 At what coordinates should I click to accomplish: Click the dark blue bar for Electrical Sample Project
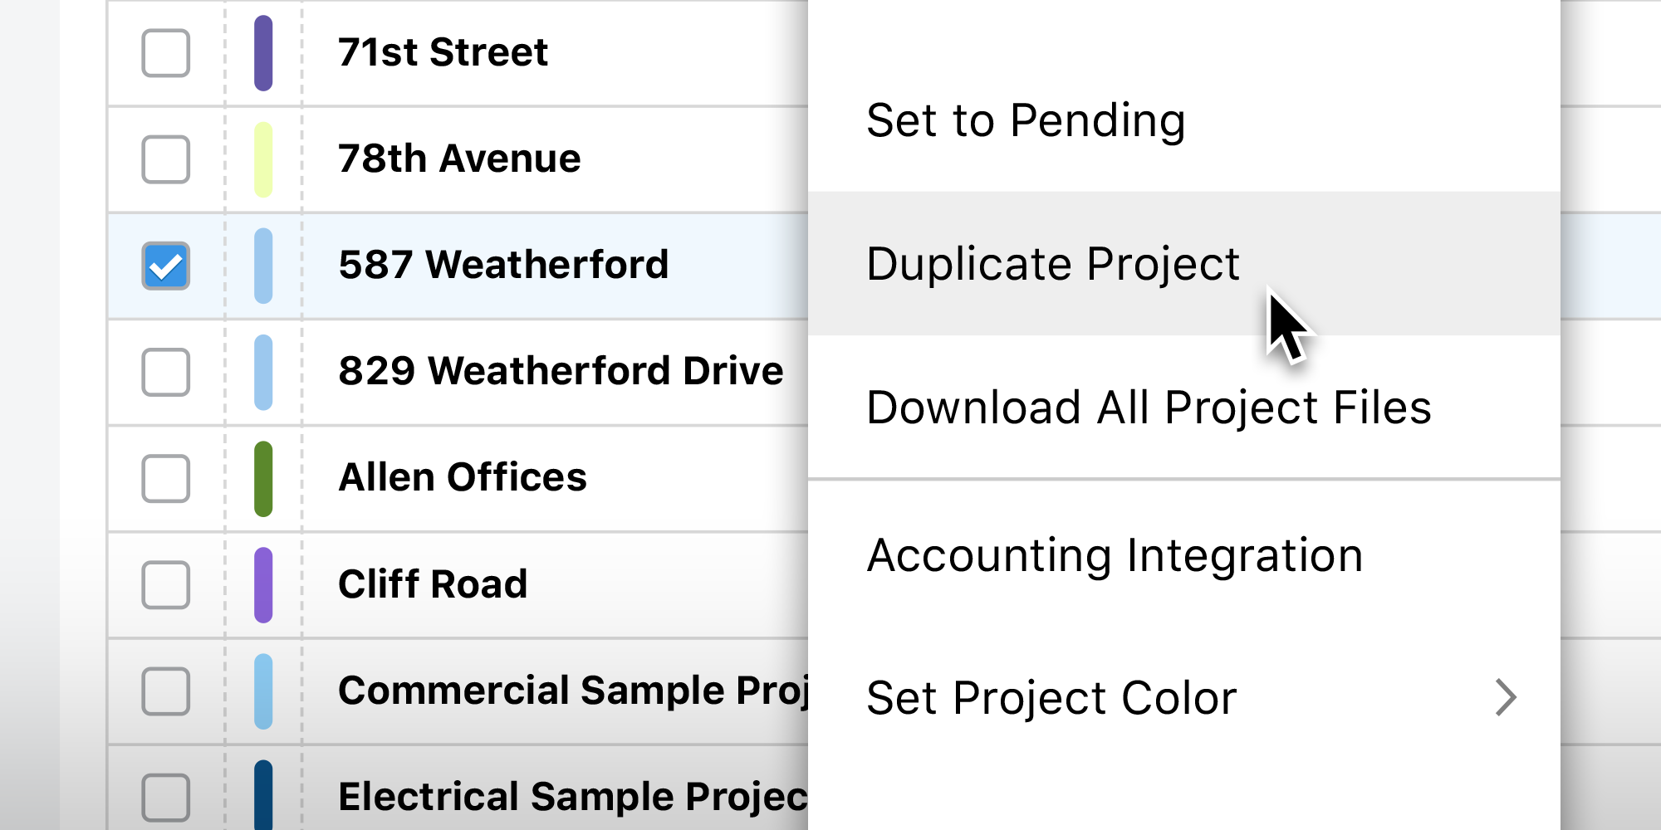click(x=264, y=794)
